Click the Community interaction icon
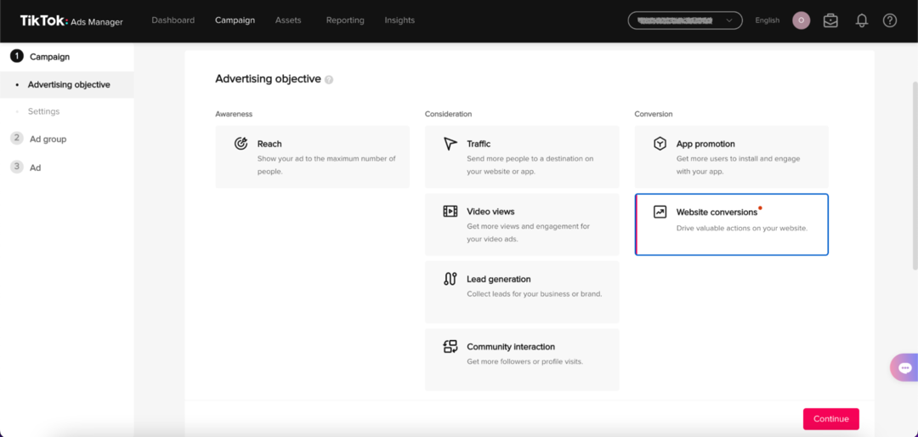Image resolution: width=918 pixels, height=437 pixels. tap(450, 347)
